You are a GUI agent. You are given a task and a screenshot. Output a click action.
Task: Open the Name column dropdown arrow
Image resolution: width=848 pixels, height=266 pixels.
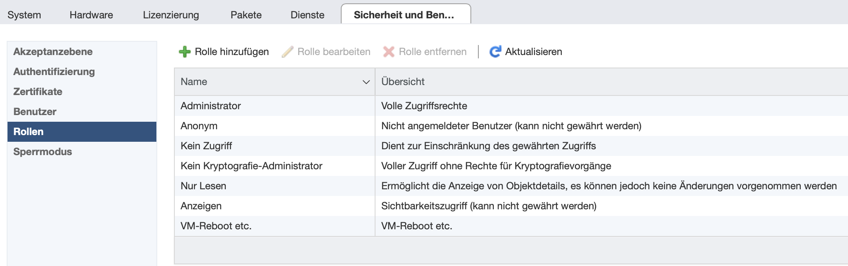(x=366, y=82)
